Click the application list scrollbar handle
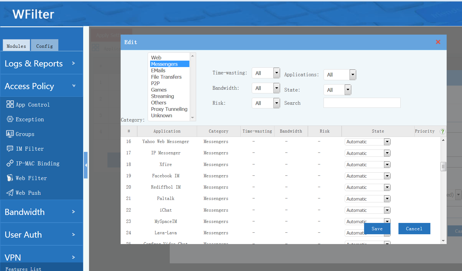The height and width of the screenshot is (271, 462). pos(443,167)
